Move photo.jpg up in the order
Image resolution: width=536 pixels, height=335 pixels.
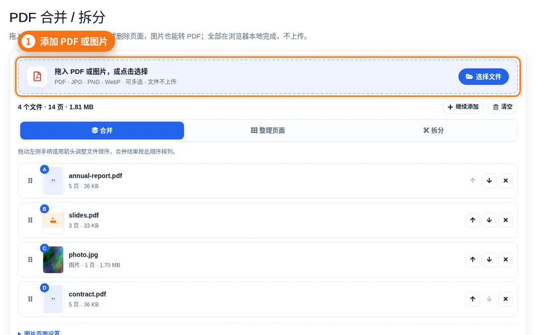pyautogui.click(x=472, y=260)
